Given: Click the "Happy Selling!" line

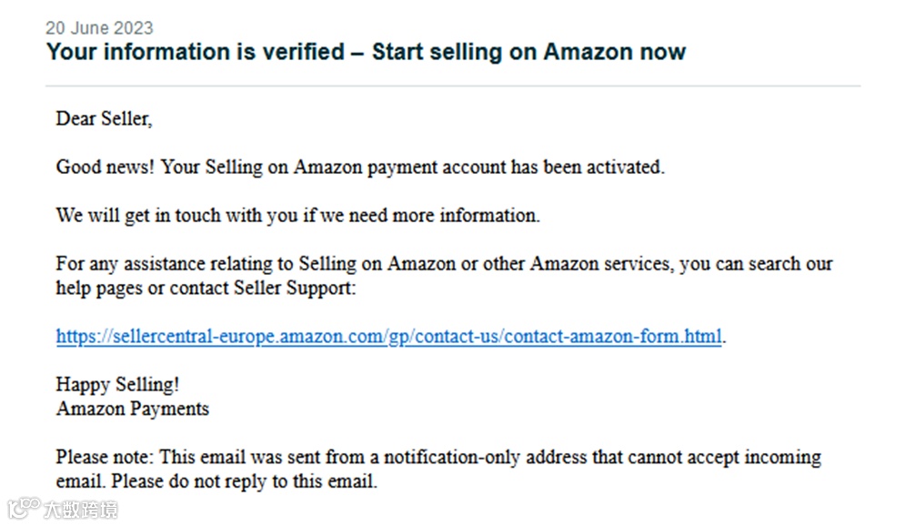Looking at the screenshot, I should click(x=117, y=385).
